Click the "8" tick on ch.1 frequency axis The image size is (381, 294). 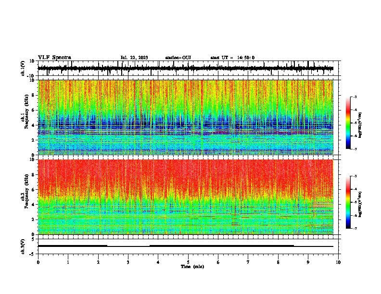click(33, 95)
